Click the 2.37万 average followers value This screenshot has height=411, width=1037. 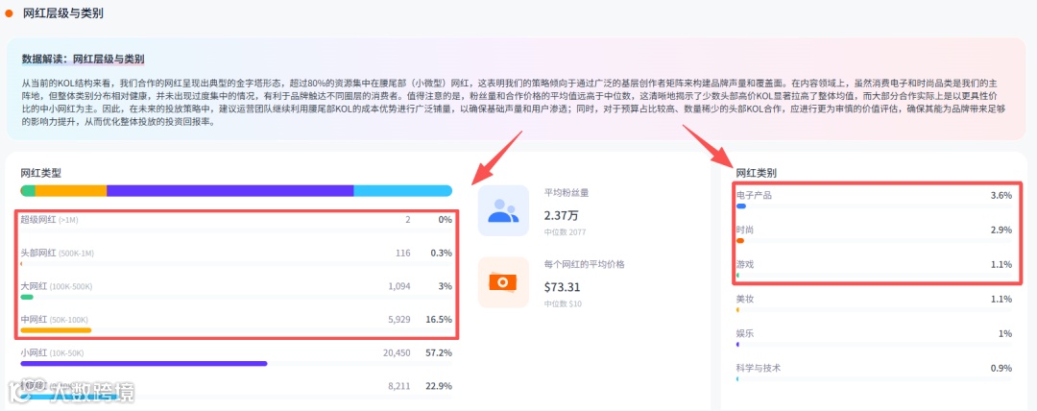[x=562, y=215]
